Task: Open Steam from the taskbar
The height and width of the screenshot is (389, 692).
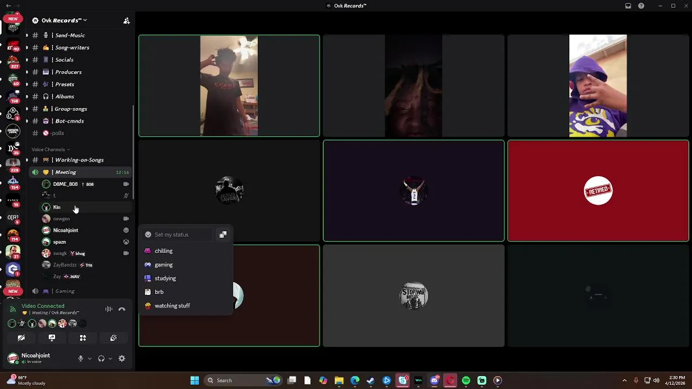Action: tap(370, 380)
